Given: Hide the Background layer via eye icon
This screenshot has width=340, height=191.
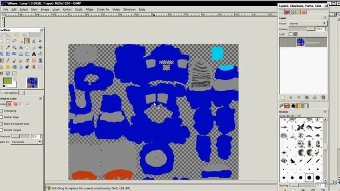Looking at the screenshot, I should pos(283,42).
